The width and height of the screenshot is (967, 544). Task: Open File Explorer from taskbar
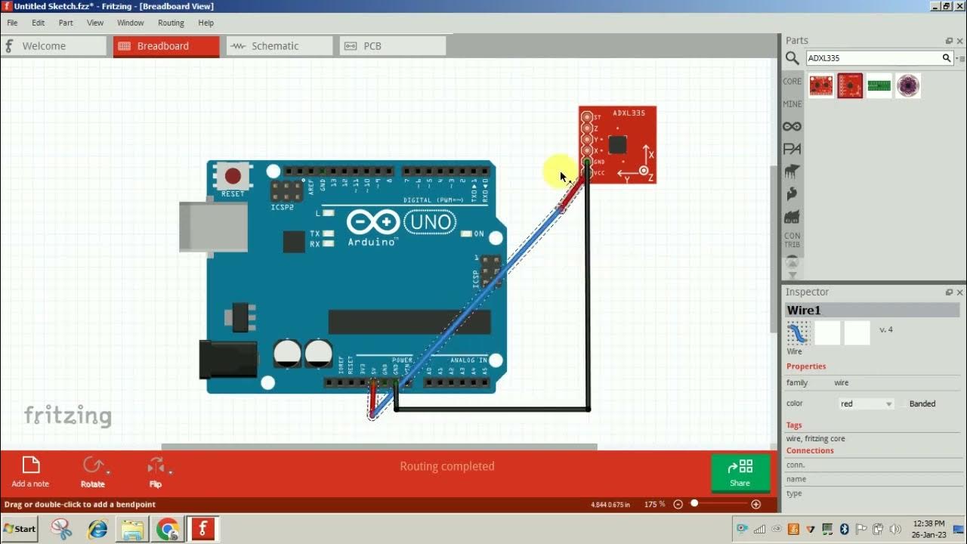[132, 529]
